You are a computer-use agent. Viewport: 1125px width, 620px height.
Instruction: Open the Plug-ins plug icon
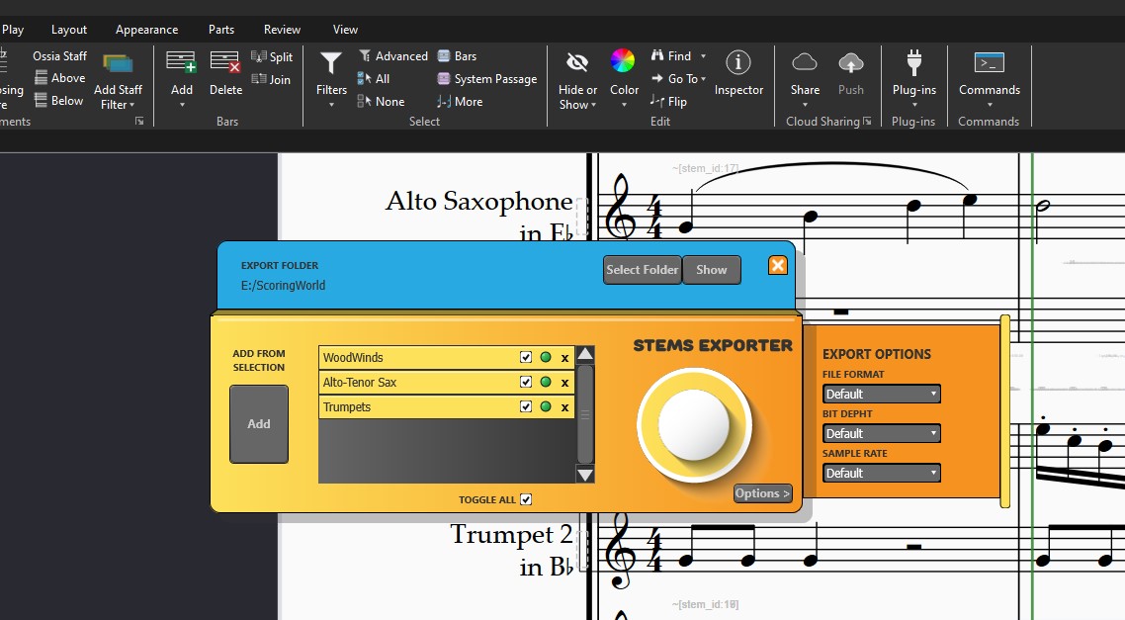(x=913, y=63)
